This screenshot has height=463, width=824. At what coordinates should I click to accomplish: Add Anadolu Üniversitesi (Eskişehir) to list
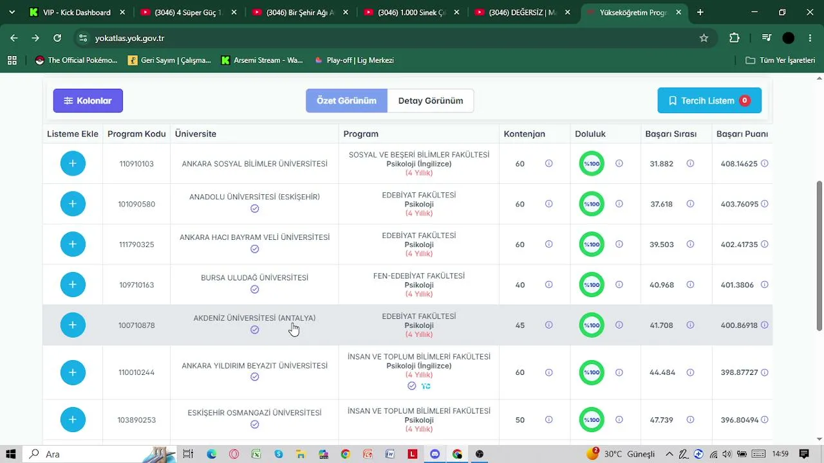click(73, 204)
